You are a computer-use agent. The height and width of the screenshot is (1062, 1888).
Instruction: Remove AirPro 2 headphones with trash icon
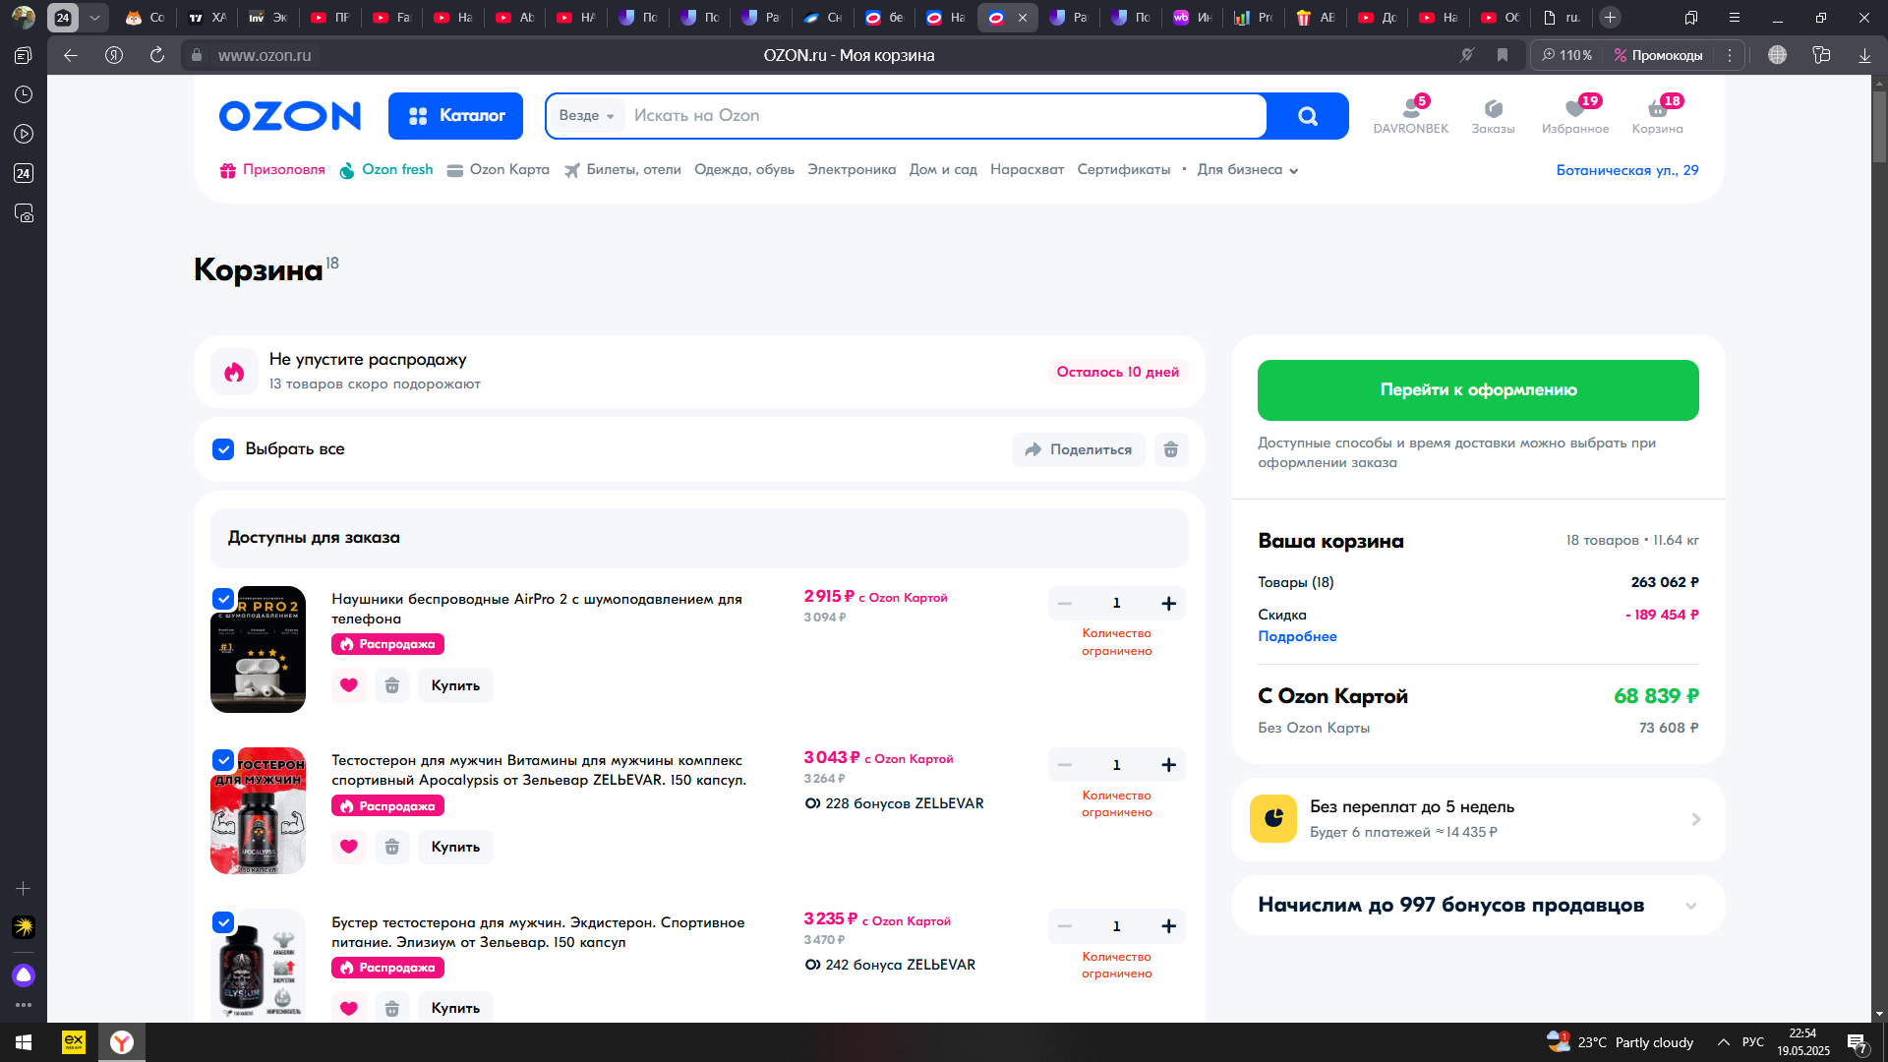coord(392,685)
